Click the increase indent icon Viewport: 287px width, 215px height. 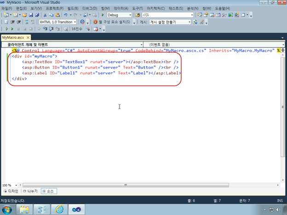pyautogui.click(x=19, y=22)
